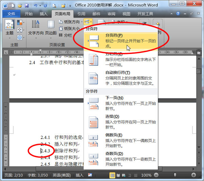
Task: Open the 纸张方向 orientation dropdown
Action: click(x=70, y=22)
